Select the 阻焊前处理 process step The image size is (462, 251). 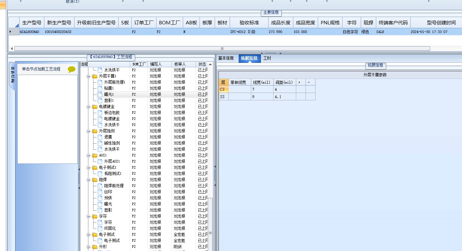tap(114, 186)
